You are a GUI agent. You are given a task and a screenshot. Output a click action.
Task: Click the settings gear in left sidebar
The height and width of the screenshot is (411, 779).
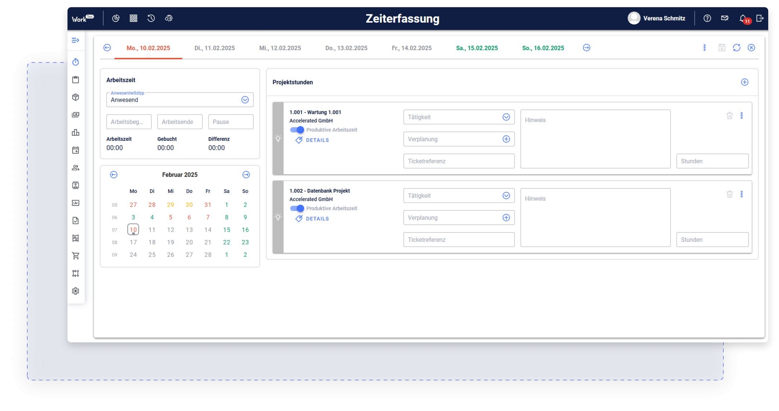point(75,291)
